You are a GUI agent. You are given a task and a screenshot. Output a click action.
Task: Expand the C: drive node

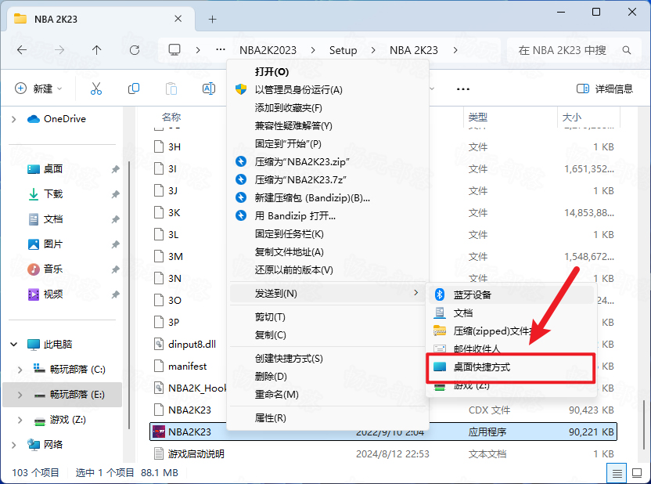[20, 370]
